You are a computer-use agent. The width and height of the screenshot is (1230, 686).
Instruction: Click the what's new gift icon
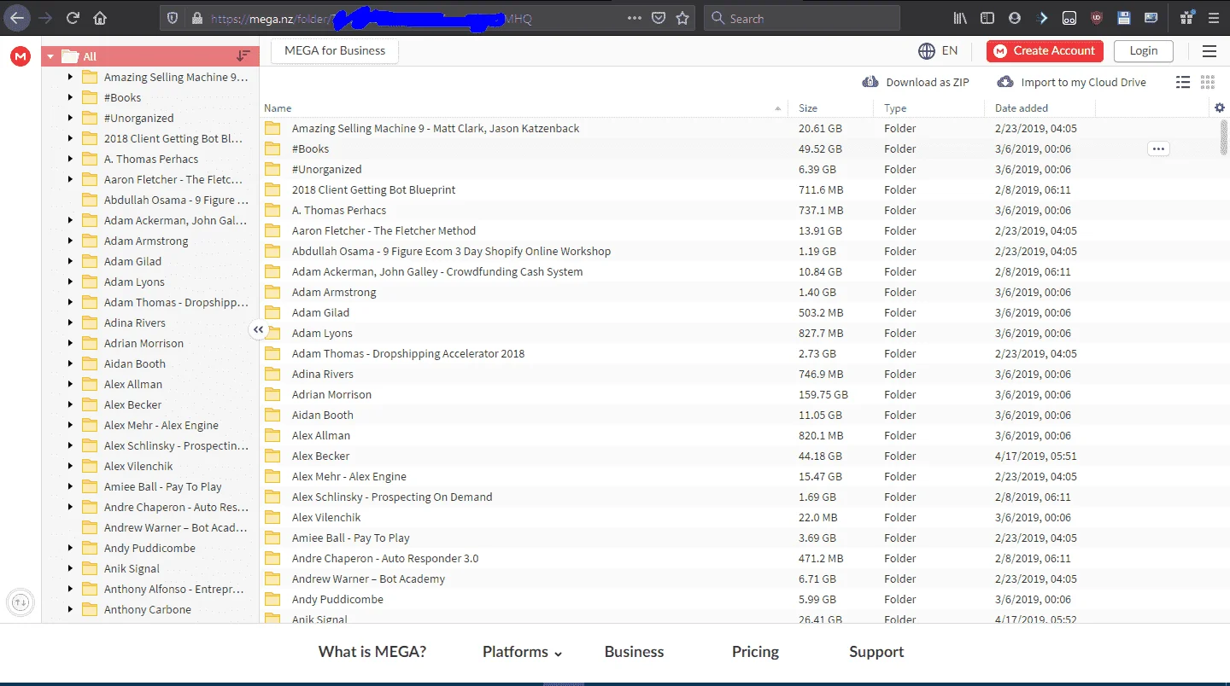pos(1186,18)
